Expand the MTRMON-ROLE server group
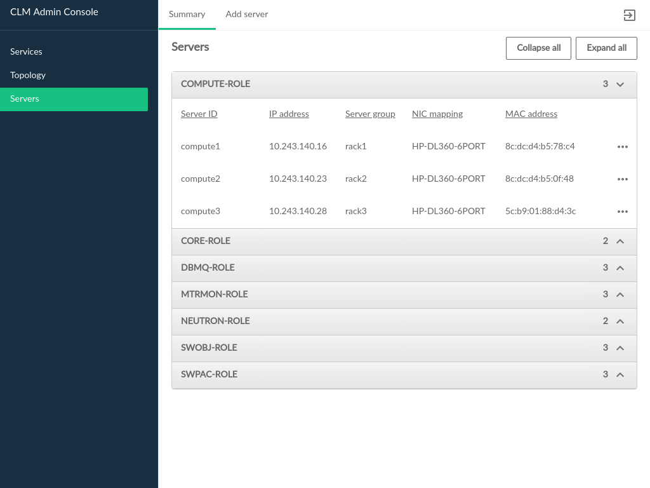Screen dimensions: 650x488 point(620,295)
